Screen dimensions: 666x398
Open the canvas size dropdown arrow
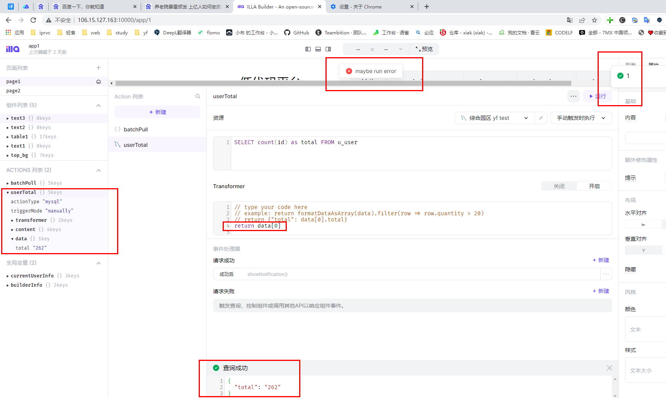point(401,49)
